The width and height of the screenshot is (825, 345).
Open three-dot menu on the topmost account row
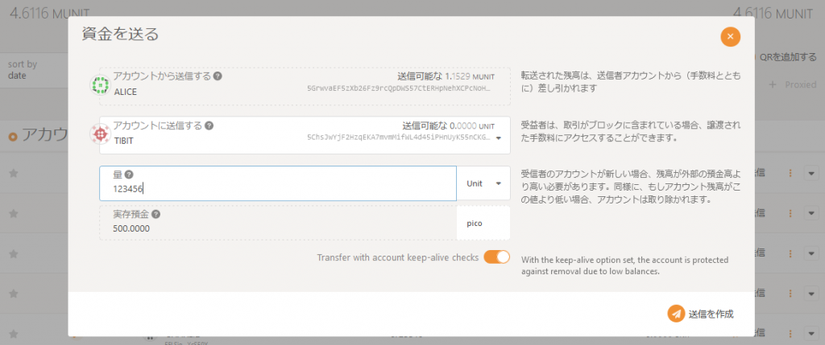click(790, 173)
